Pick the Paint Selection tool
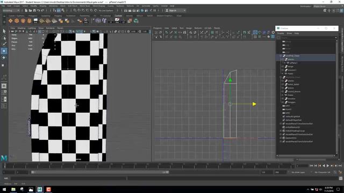Viewport: 344px width, 193px height. pos(4,44)
